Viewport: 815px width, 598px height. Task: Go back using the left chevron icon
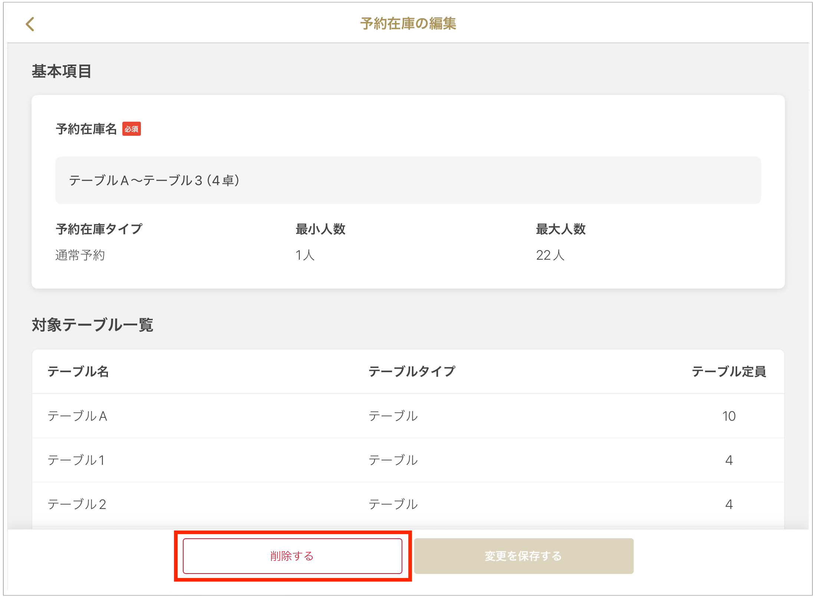(x=30, y=24)
